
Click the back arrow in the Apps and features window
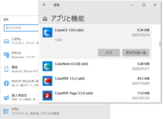pos(44,5)
